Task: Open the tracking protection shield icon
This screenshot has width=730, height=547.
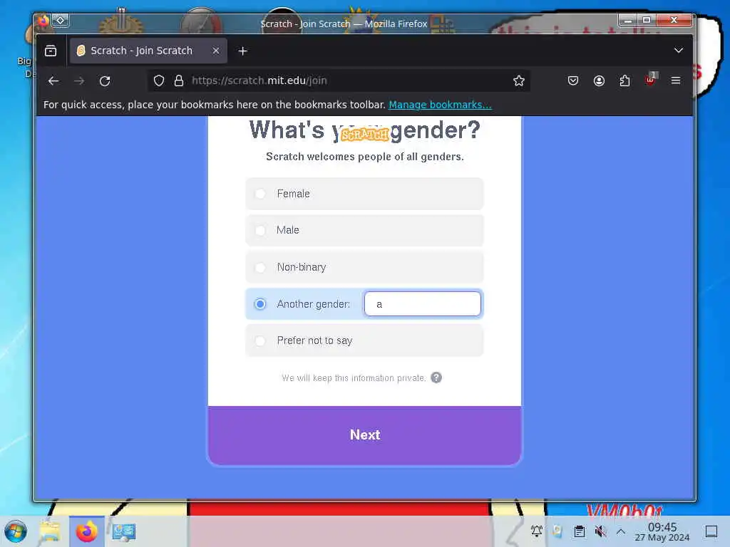Action: pos(159,81)
